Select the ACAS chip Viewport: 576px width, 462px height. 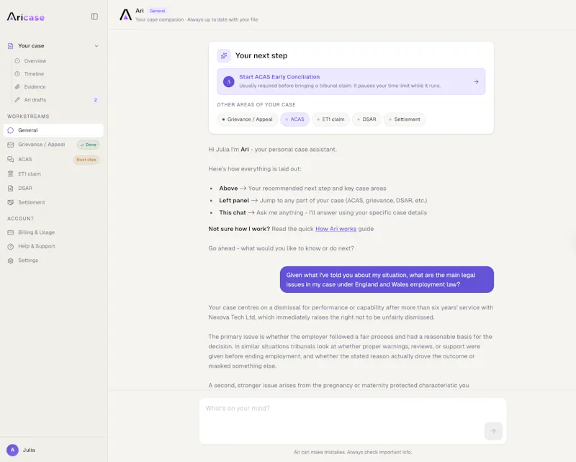click(295, 119)
